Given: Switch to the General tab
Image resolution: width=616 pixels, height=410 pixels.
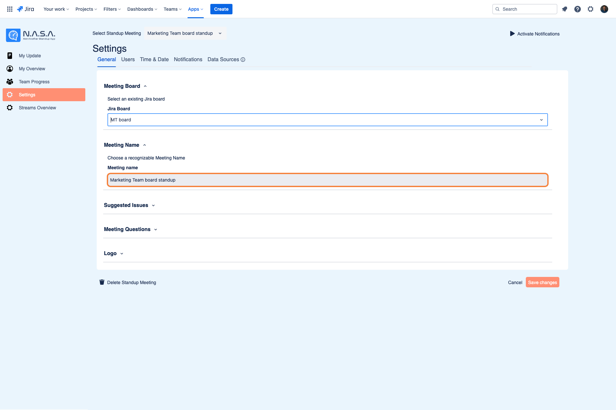Looking at the screenshot, I should (x=106, y=60).
